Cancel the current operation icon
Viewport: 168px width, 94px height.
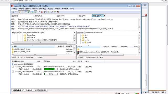click(x=39, y=12)
